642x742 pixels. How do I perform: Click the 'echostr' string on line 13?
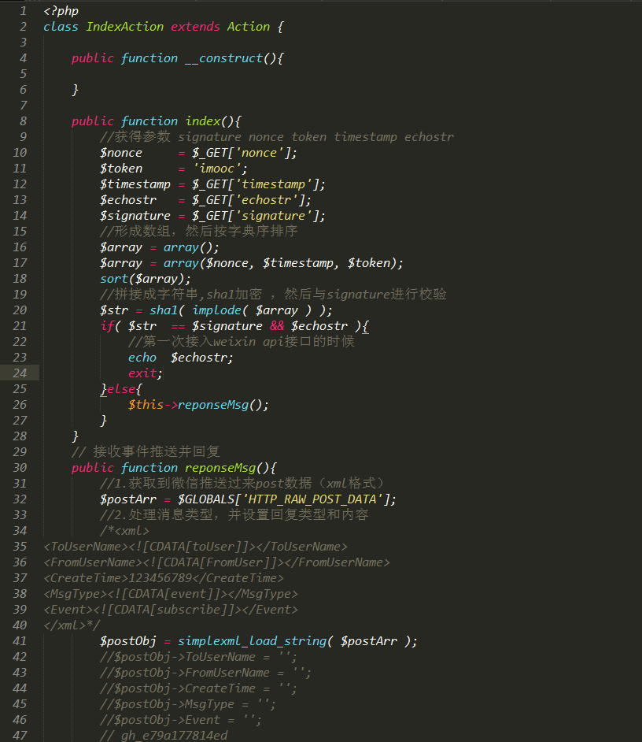click(x=267, y=200)
